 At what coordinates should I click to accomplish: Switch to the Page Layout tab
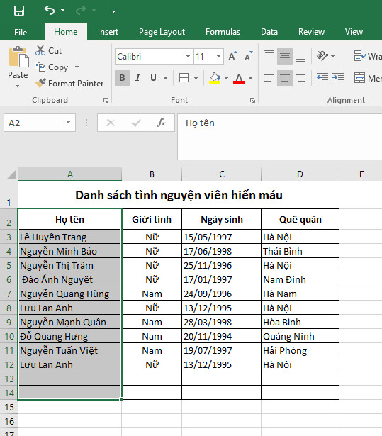[x=162, y=32]
